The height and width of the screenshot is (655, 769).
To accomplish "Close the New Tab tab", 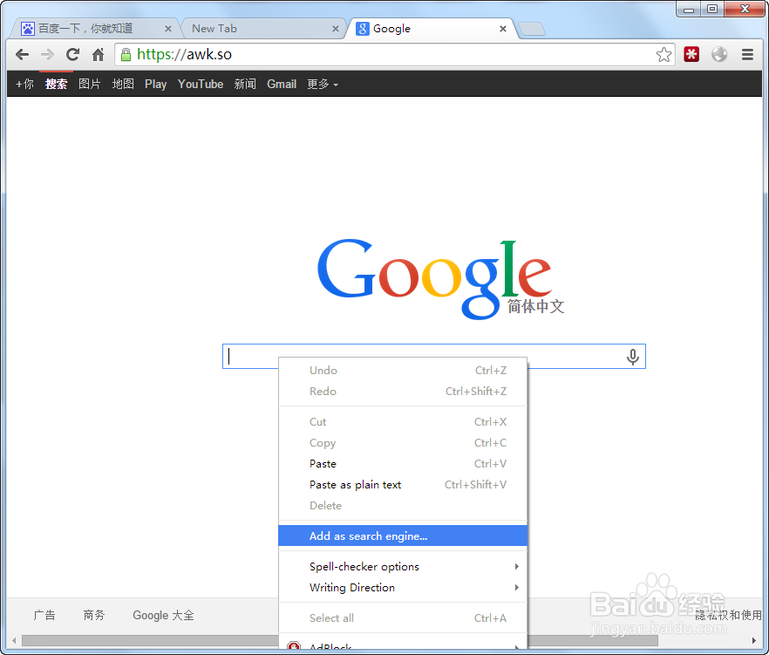I will 336,29.
